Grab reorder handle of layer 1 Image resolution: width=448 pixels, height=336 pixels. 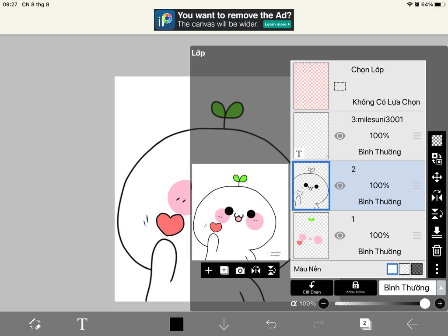point(417,235)
